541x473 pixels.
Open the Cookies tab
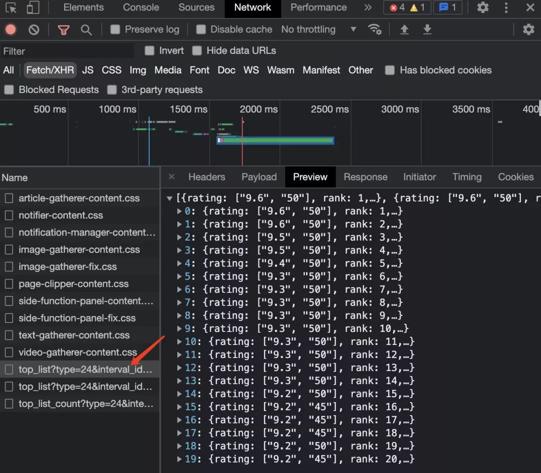pyautogui.click(x=515, y=176)
